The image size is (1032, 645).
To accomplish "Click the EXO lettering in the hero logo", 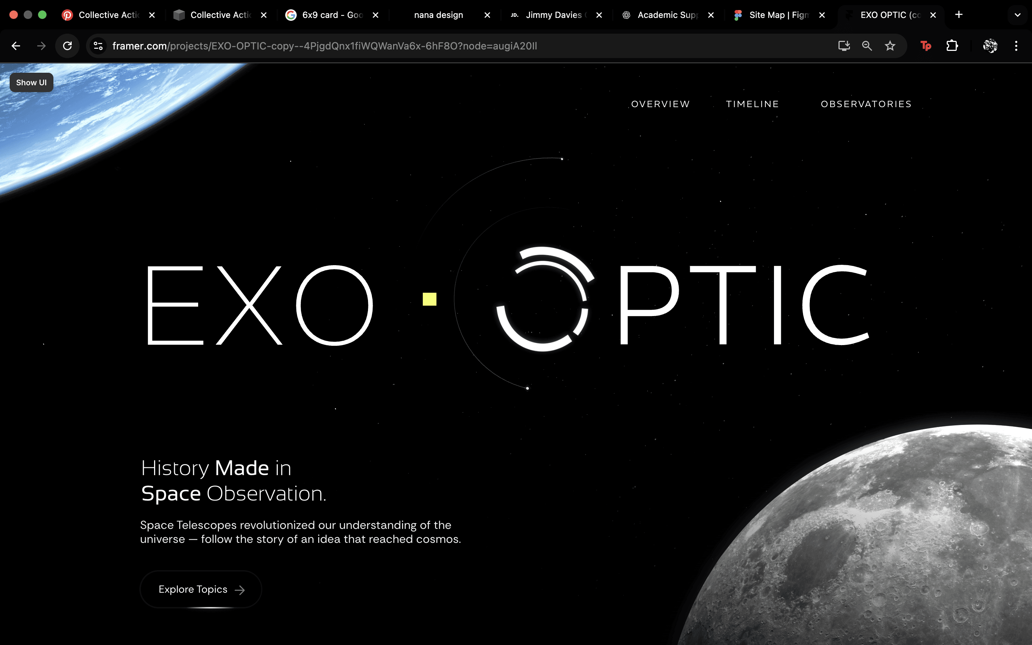I will pos(260,305).
